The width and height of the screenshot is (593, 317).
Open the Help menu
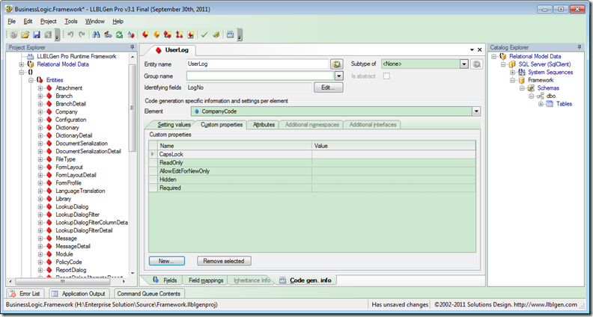point(118,22)
